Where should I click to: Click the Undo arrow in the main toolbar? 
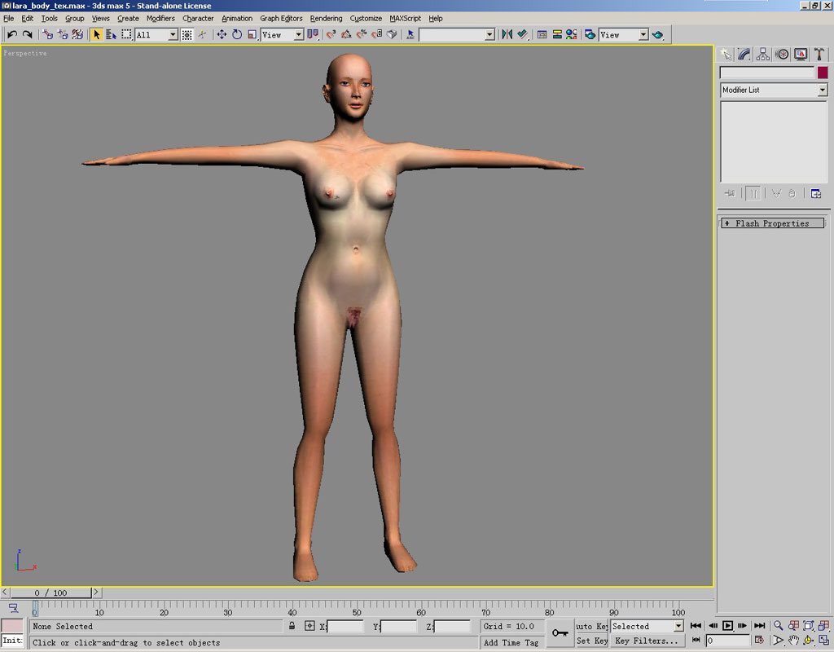(12, 34)
